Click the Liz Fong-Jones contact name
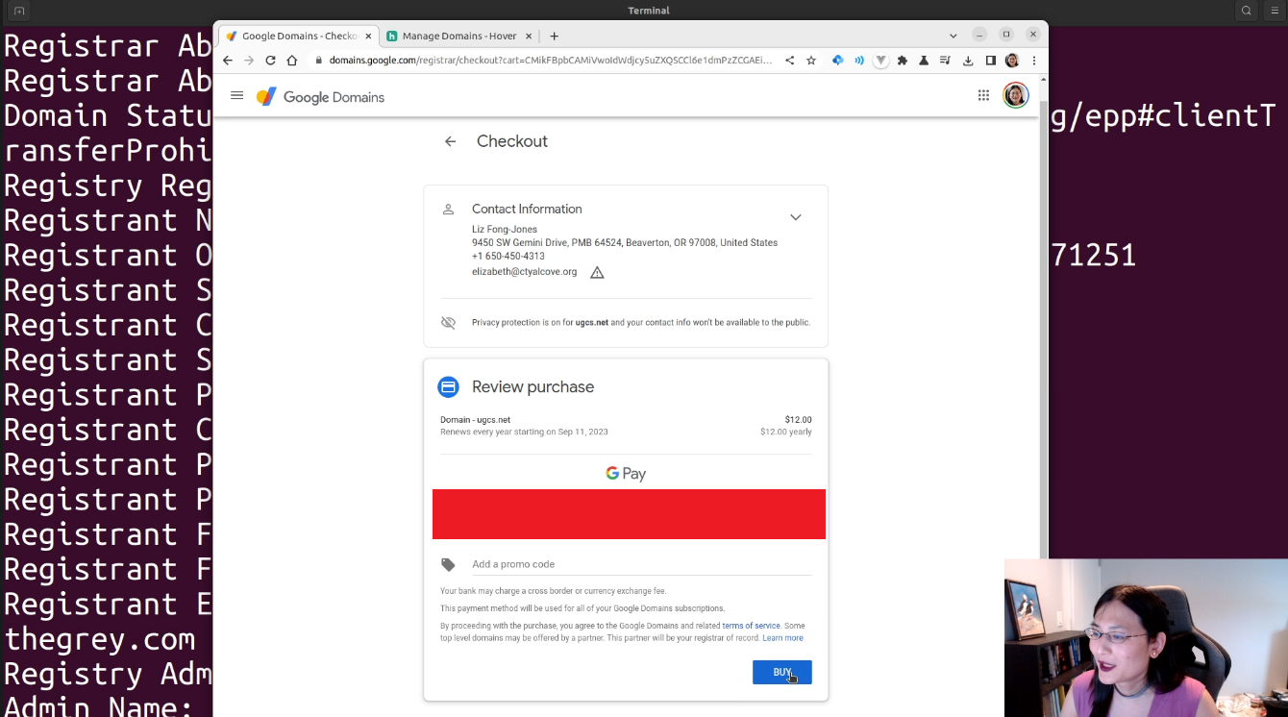Image resolution: width=1288 pixels, height=717 pixels. coord(505,230)
